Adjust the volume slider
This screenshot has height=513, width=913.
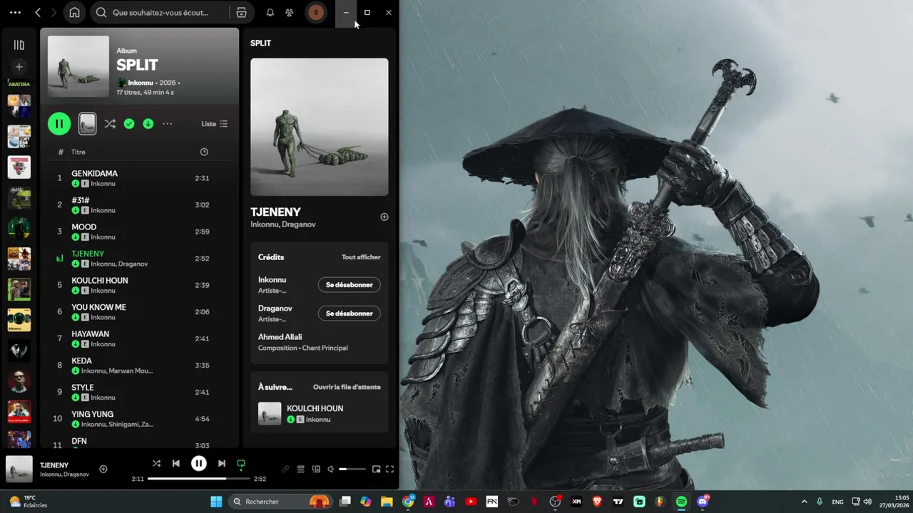pyautogui.click(x=352, y=469)
